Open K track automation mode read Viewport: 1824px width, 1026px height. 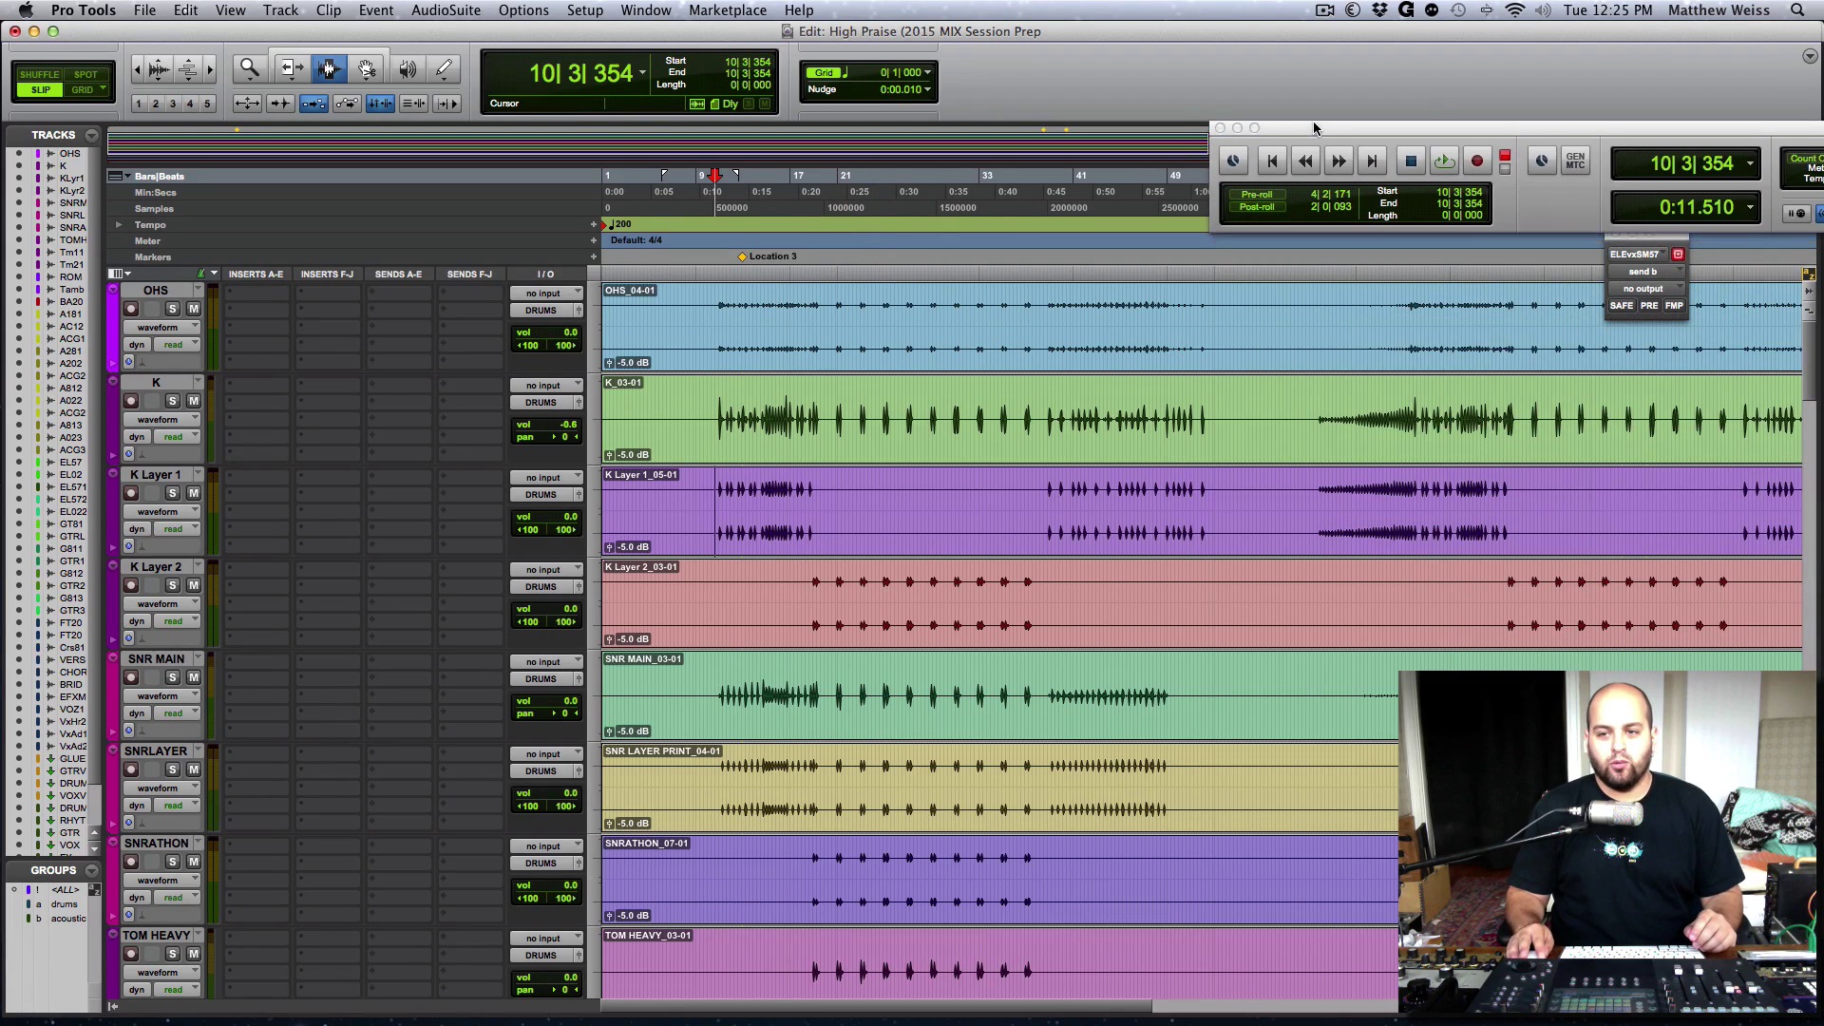pos(177,437)
